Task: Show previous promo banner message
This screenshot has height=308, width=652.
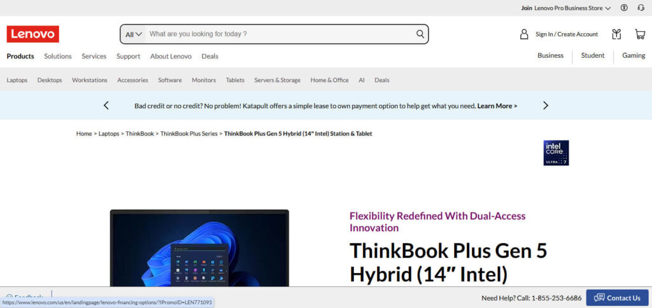Action: point(106,106)
